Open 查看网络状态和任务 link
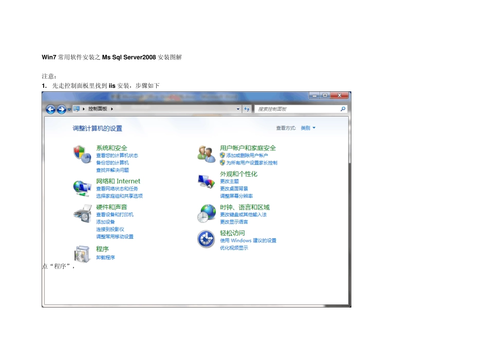 point(117,188)
